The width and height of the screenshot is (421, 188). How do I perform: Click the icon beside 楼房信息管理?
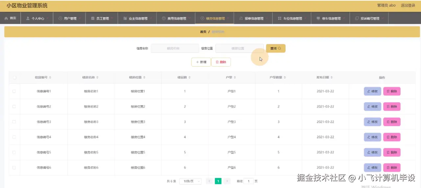[202, 18]
